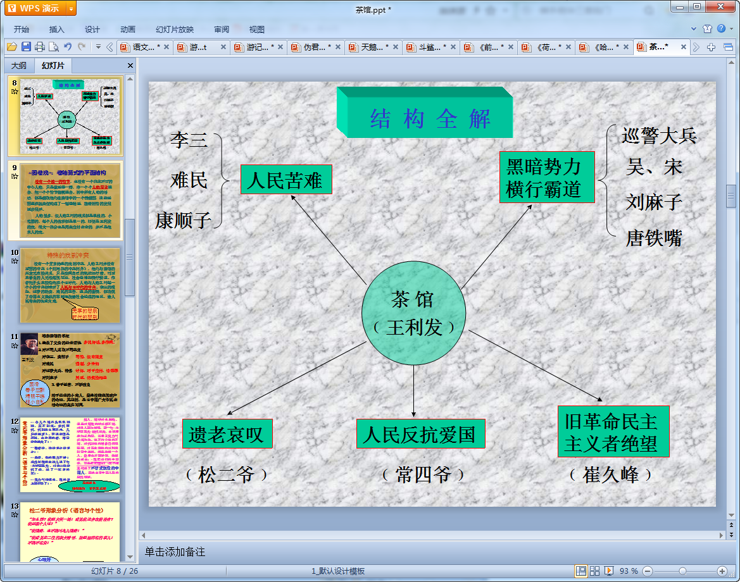Switch to the 游...t document tab

point(198,47)
